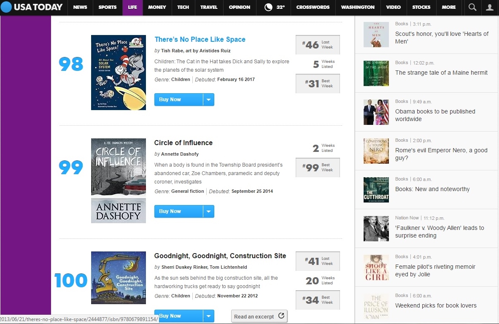499x324 pixels.
Task: Open 'Scout's honor, you'll love Hearts of Men' article
Action: 441,38
